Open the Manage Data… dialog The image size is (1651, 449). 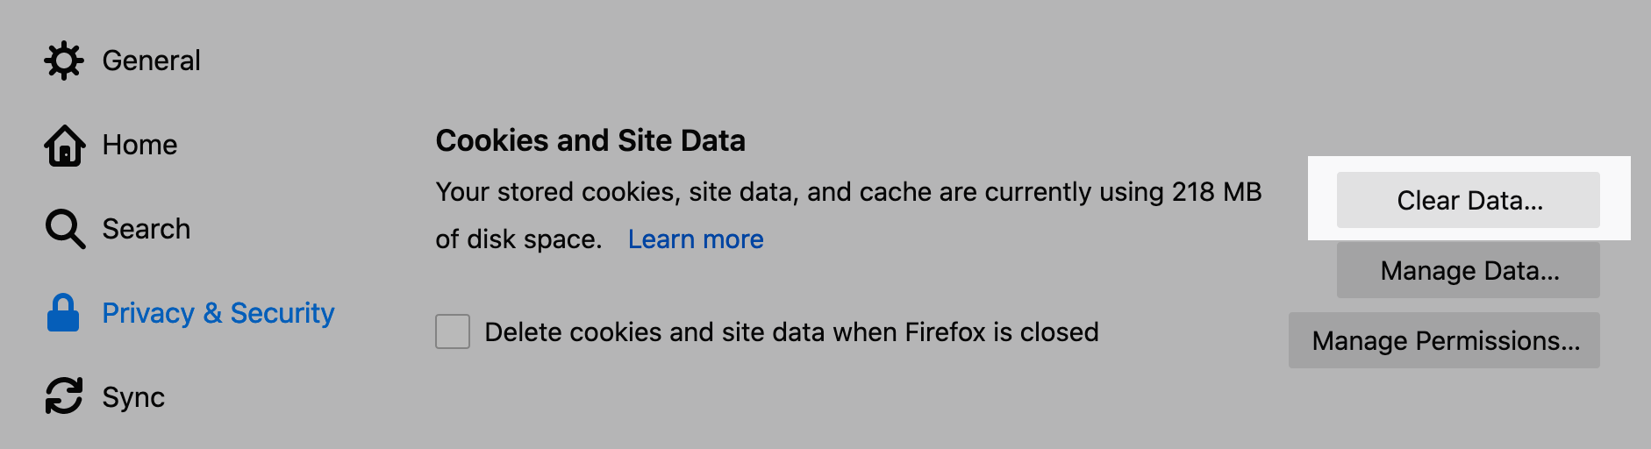1469,271
